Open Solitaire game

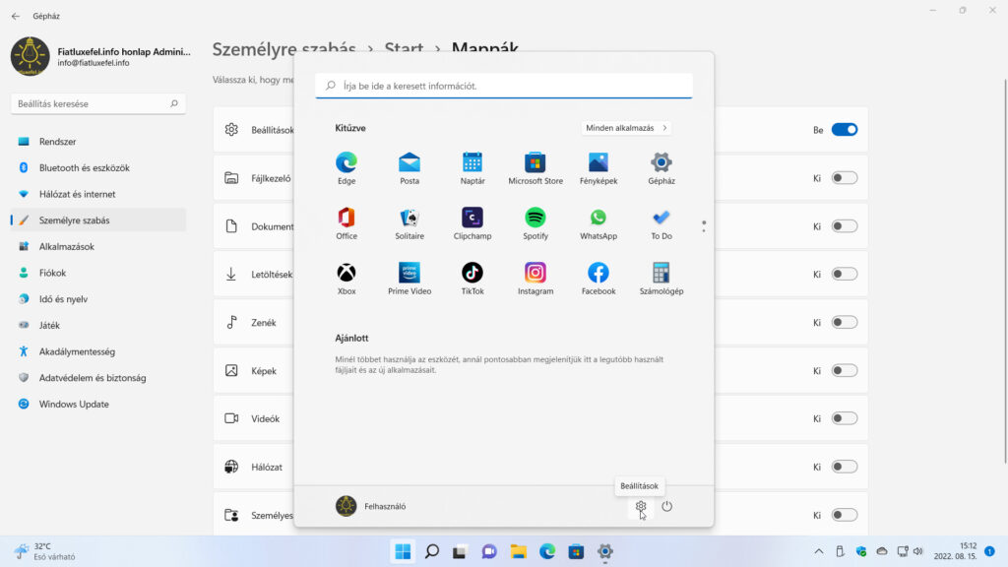(409, 223)
